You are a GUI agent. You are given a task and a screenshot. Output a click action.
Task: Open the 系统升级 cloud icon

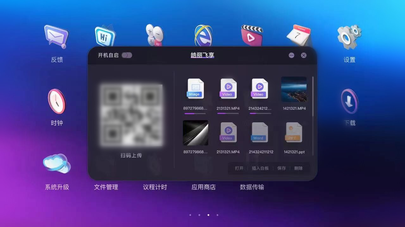pyautogui.click(x=57, y=164)
